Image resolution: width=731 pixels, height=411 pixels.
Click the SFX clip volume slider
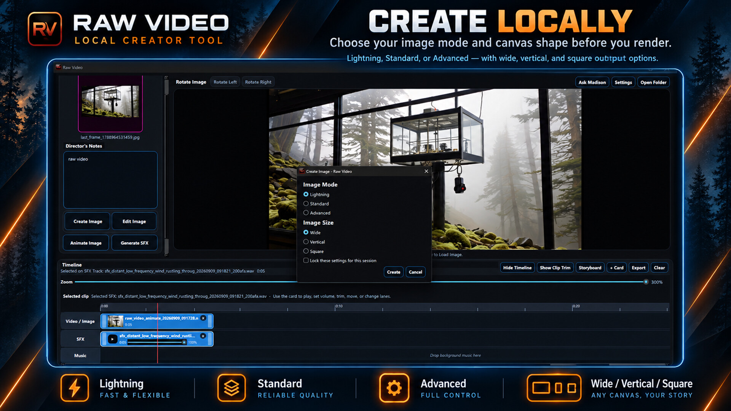click(157, 342)
